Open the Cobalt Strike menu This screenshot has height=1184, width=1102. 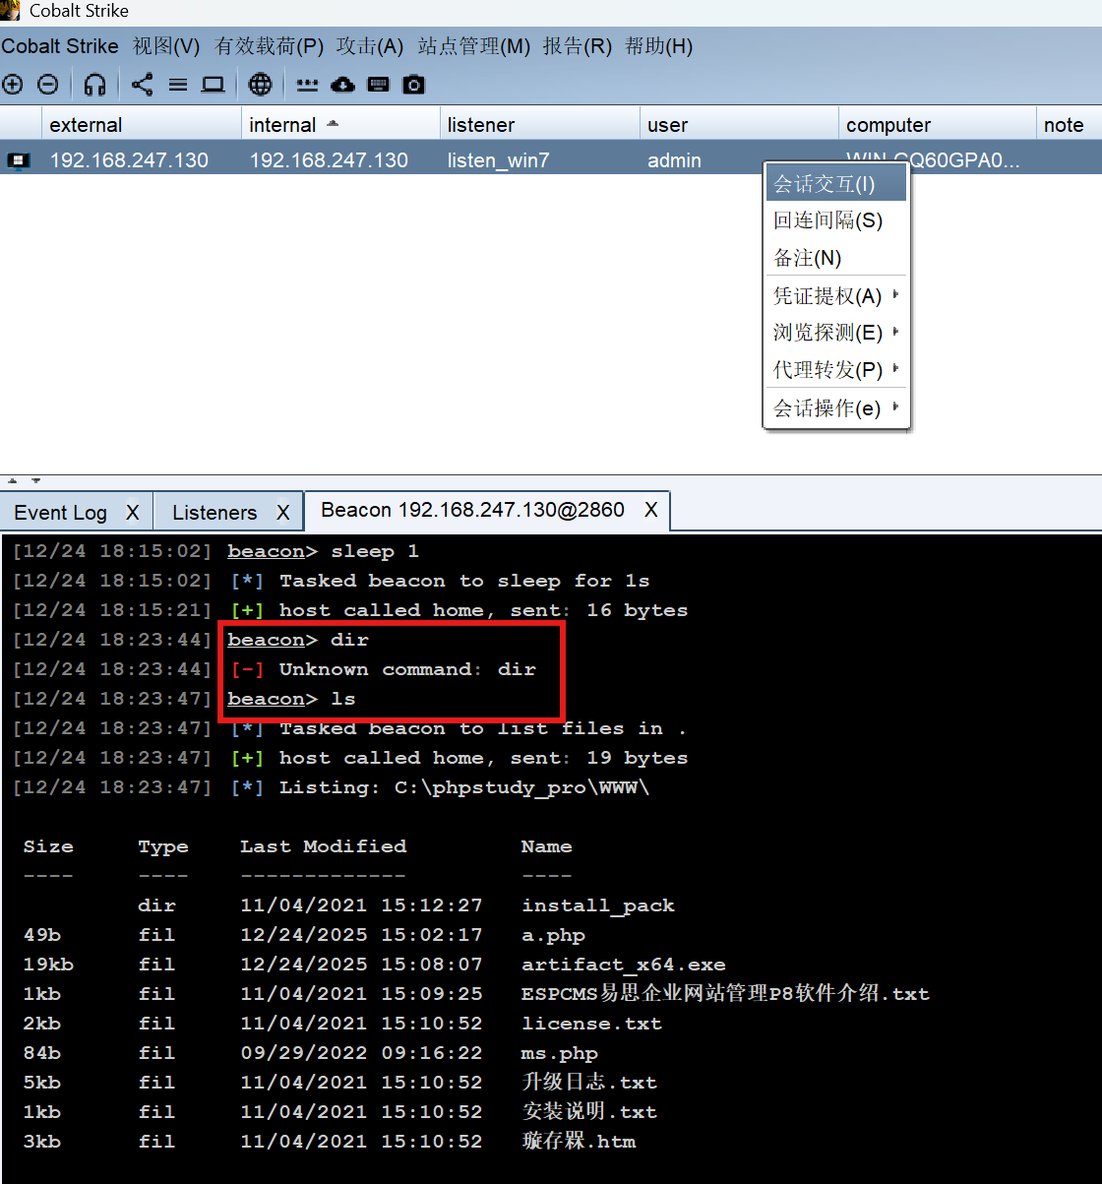point(60,46)
